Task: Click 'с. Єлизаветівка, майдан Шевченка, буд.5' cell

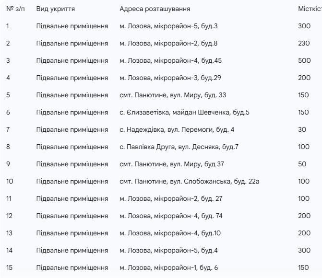Action: (x=184, y=112)
